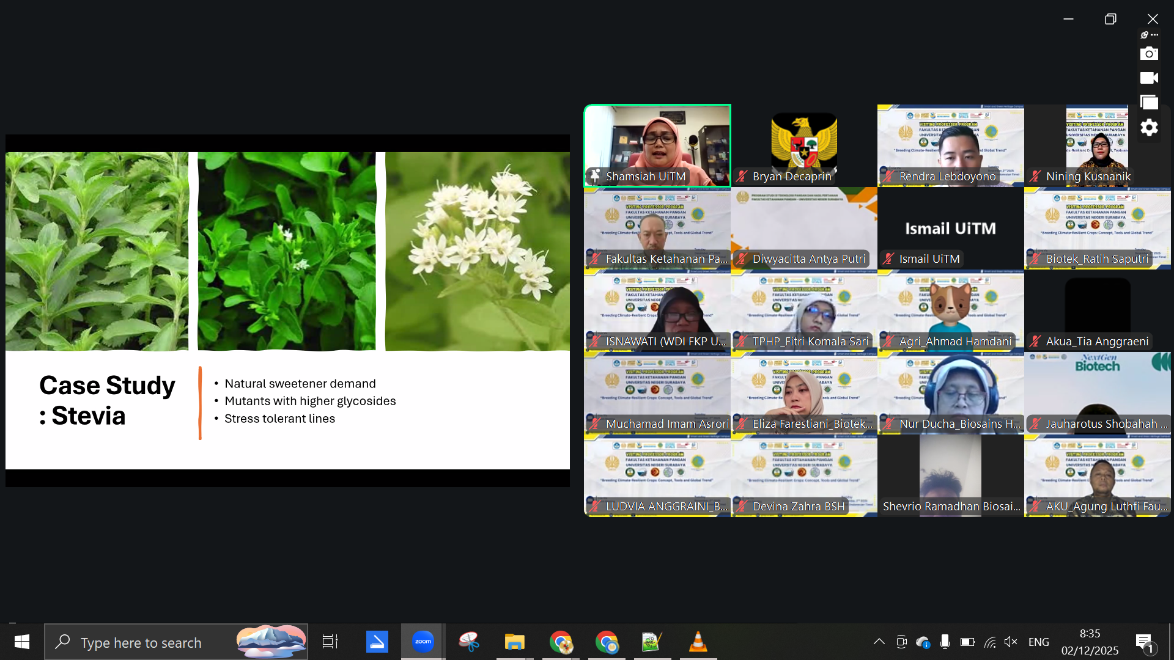Open the notification center with one alert
This screenshot has height=660, width=1174.
pyautogui.click(x=1144, y=642)
